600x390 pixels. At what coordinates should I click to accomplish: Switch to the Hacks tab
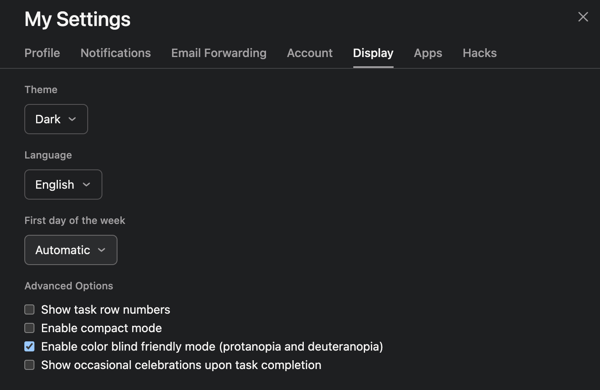click(480, 53)
